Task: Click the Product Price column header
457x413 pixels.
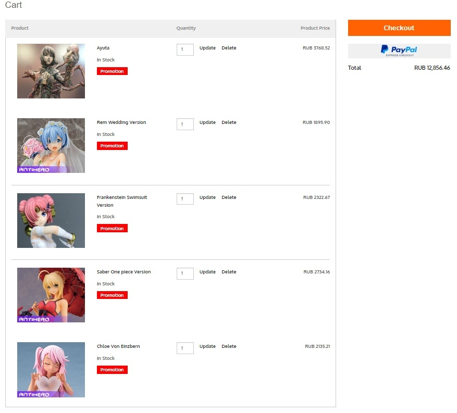Action: point(315,28)
